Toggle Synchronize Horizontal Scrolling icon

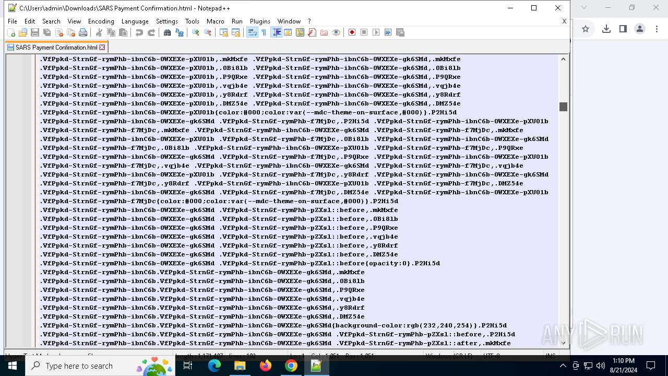tap(236, 32)
